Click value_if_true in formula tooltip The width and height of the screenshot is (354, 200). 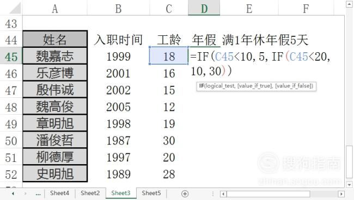(255, 86)
